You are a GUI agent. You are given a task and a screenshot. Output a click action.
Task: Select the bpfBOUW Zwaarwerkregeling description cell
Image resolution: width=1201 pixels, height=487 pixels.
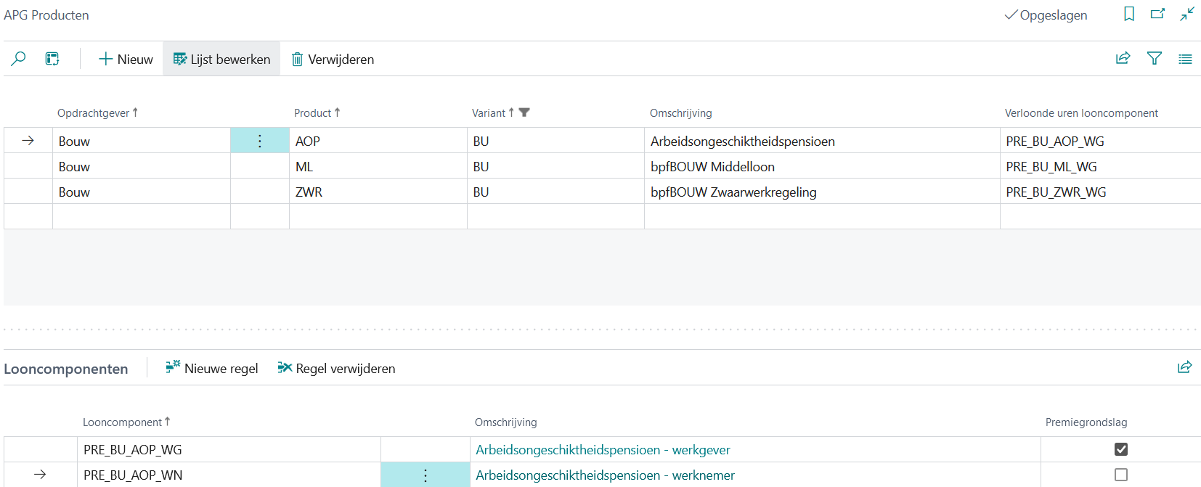[x=733, y=192]
